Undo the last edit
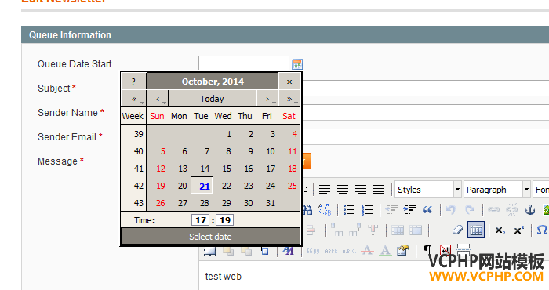549x290 pixels. tap(451, 210)
